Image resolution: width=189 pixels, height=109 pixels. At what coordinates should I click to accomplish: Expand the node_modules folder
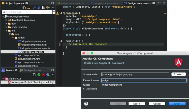pyautogui.click(x=6, y=27)
